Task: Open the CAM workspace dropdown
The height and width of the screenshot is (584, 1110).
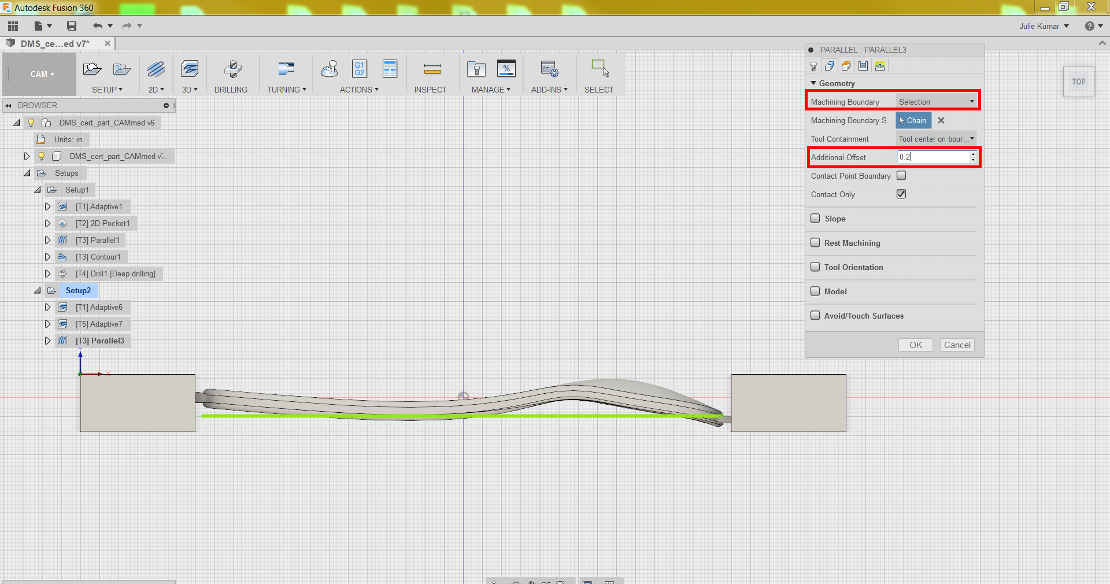Action: click(42, 74)
